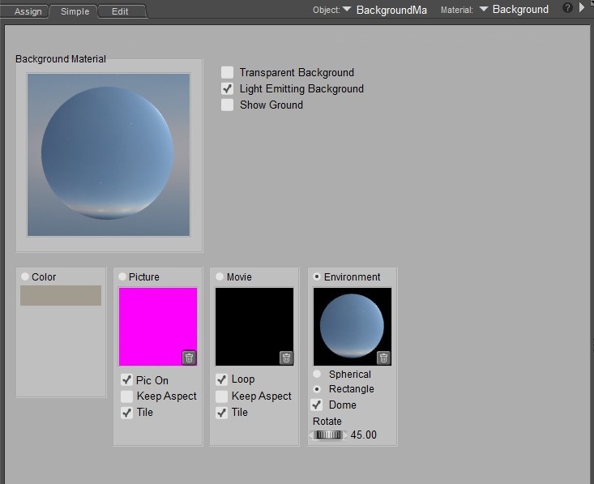
Task: Open help with the question mark icon
Action: click(567, 8)
